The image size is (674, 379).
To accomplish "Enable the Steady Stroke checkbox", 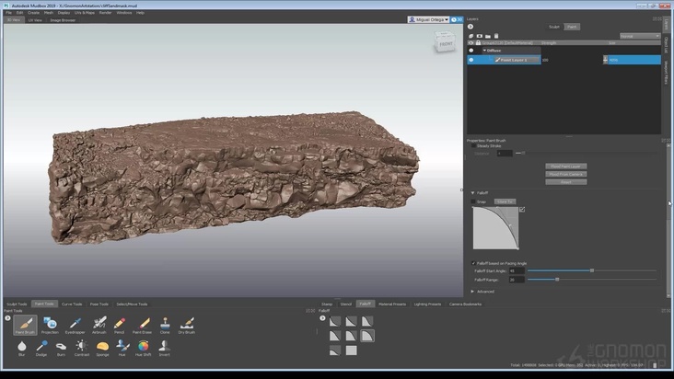I will tap(473, 145).
